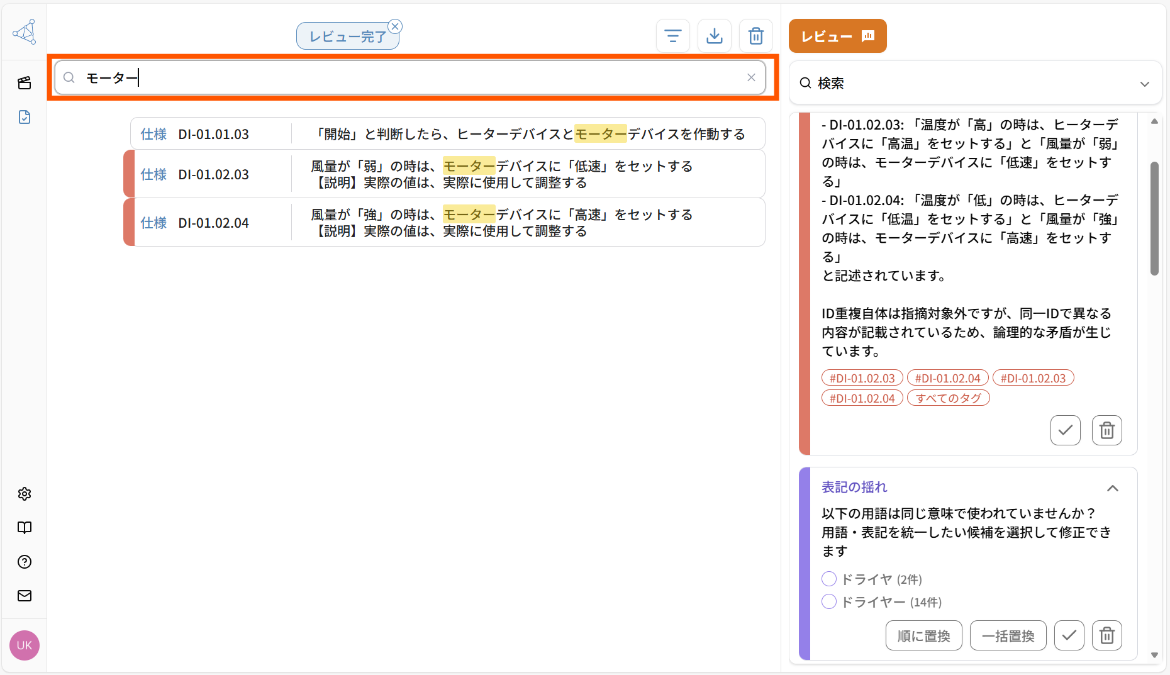Remove the レビュー完了 filter chip
Image resolution: width=1170 pixels, height=675 pixels.
point(395,26)
